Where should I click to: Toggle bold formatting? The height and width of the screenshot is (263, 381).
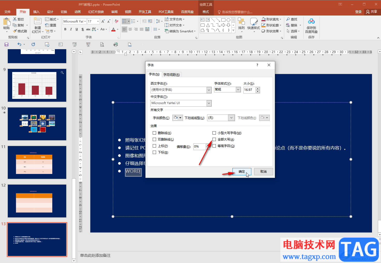click(x=65, y=29)
